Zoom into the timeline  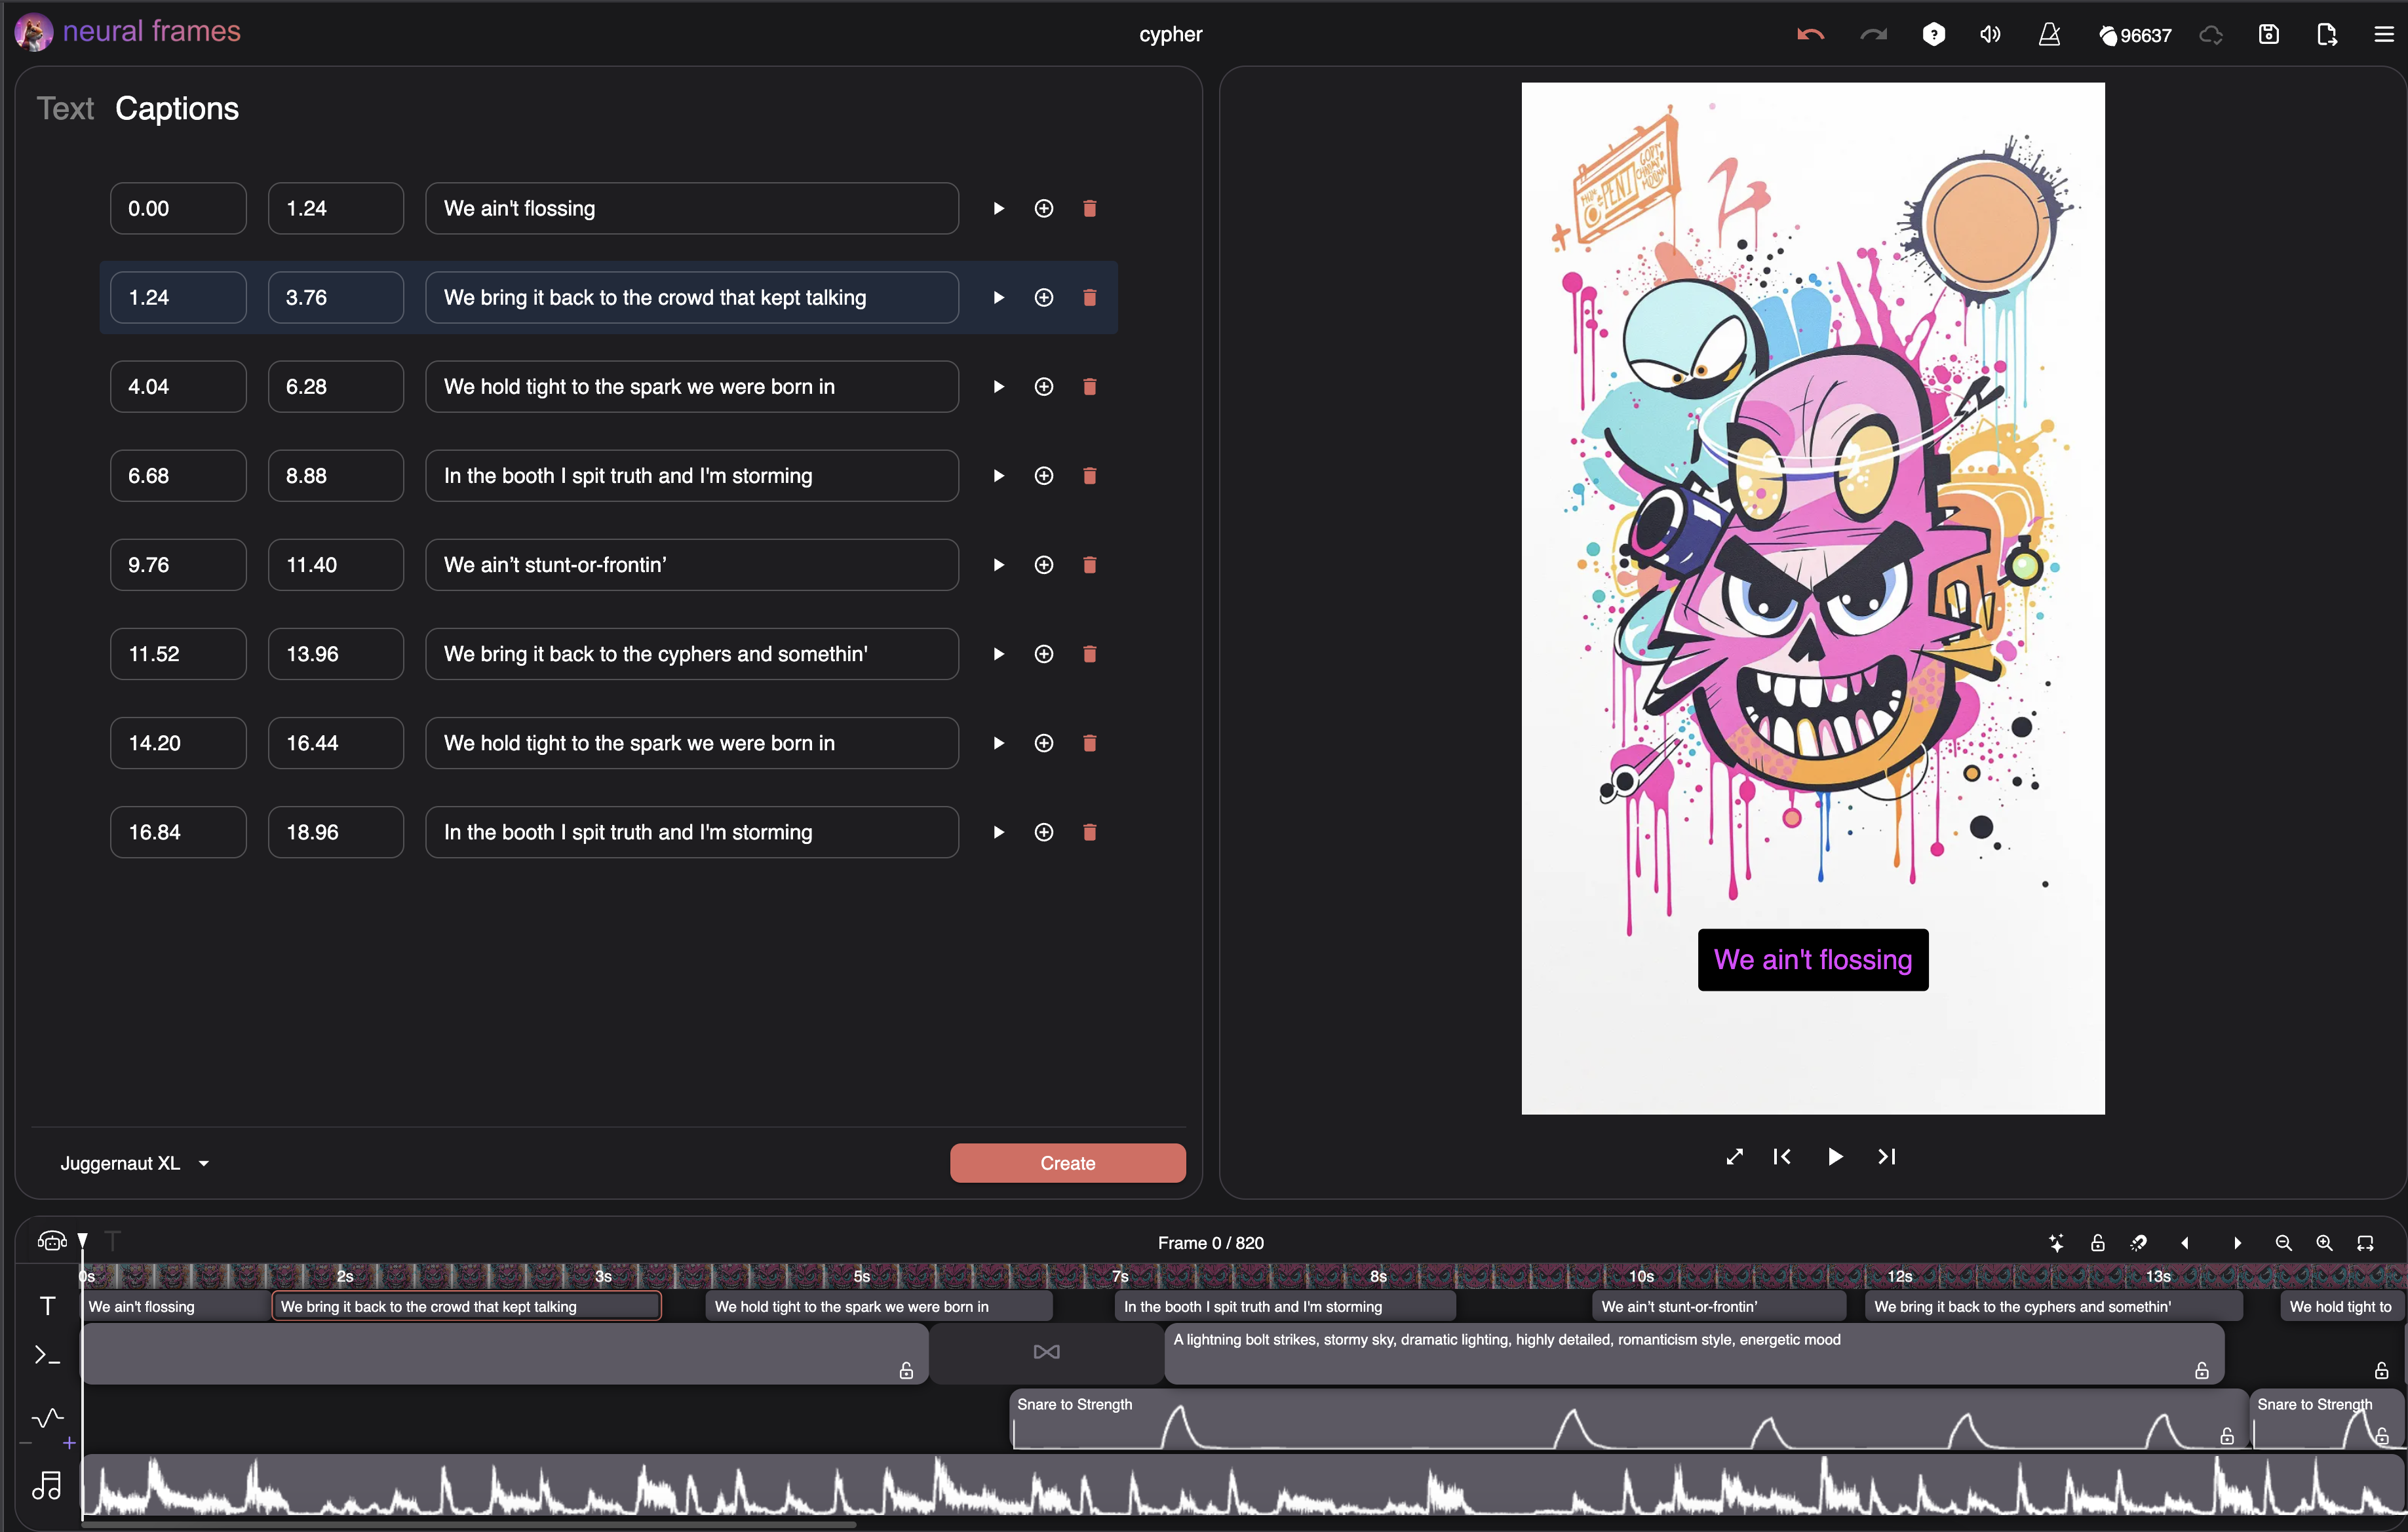coord(2324,1243)
